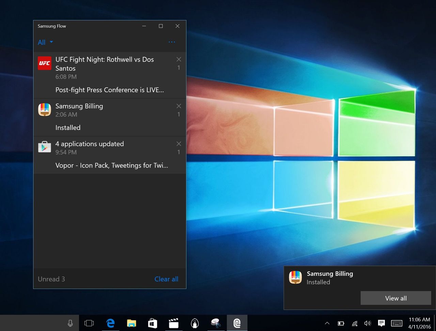
Task: Click the Samsung Billing title in the toast
Action: click(330, 274)
